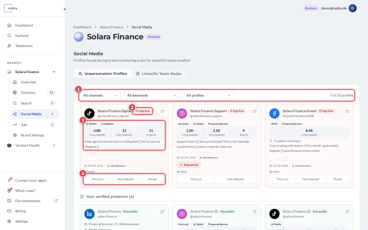368x230 pixels.
Task: Open Brand Settings in the sidebar
Action: tap(35, 135)
